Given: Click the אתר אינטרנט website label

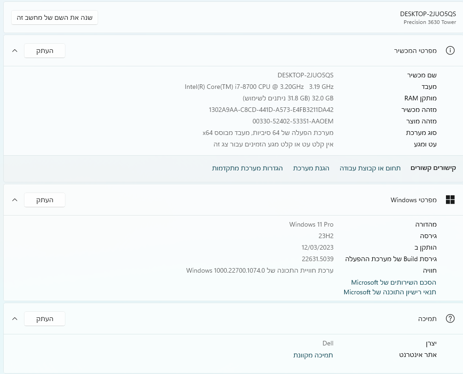Looking at the screenshot, I should click(418, 355).
